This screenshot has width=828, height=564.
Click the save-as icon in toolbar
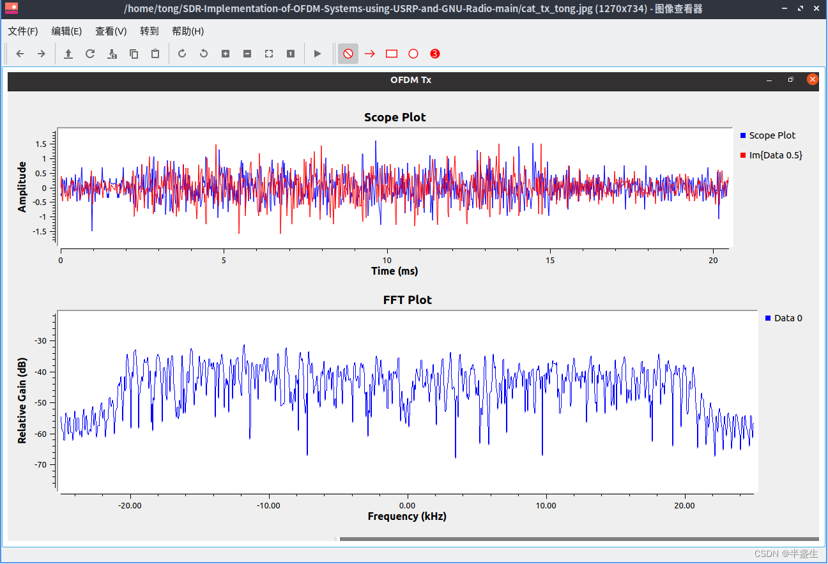tap(112, 54)
